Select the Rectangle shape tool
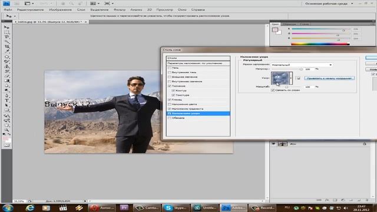377x212 pixels. pyautogui.click(x=6, y=110)
